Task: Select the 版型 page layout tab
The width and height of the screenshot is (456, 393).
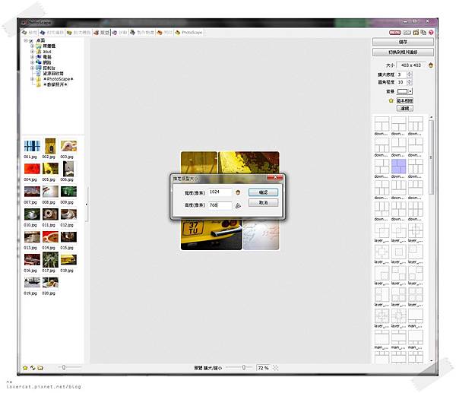Action: [101, 33]
